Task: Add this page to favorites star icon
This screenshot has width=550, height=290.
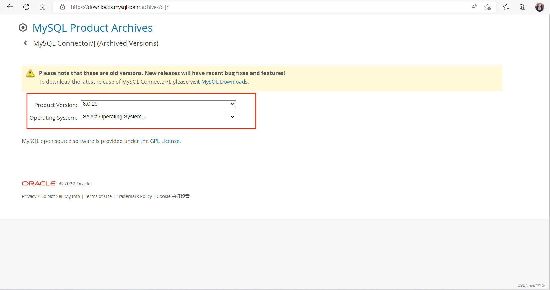Action: [x=488, y=7]
